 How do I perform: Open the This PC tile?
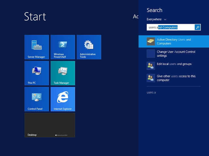pos(37,73)
